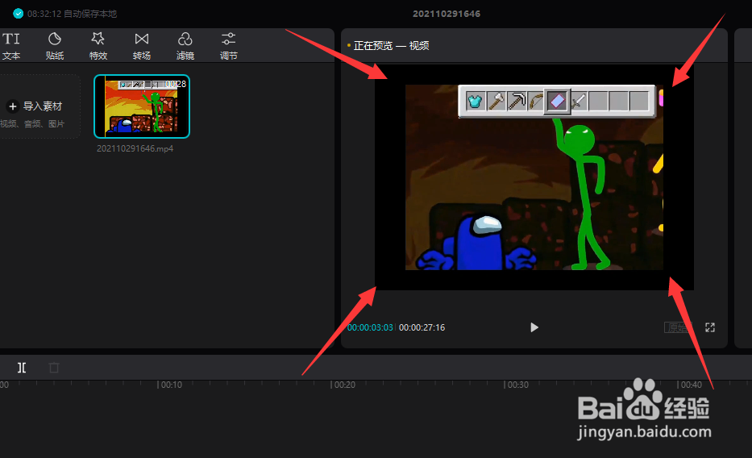752x458 pixels.
Task: Click the 原始 aspect ratio button
Action: 677,327
